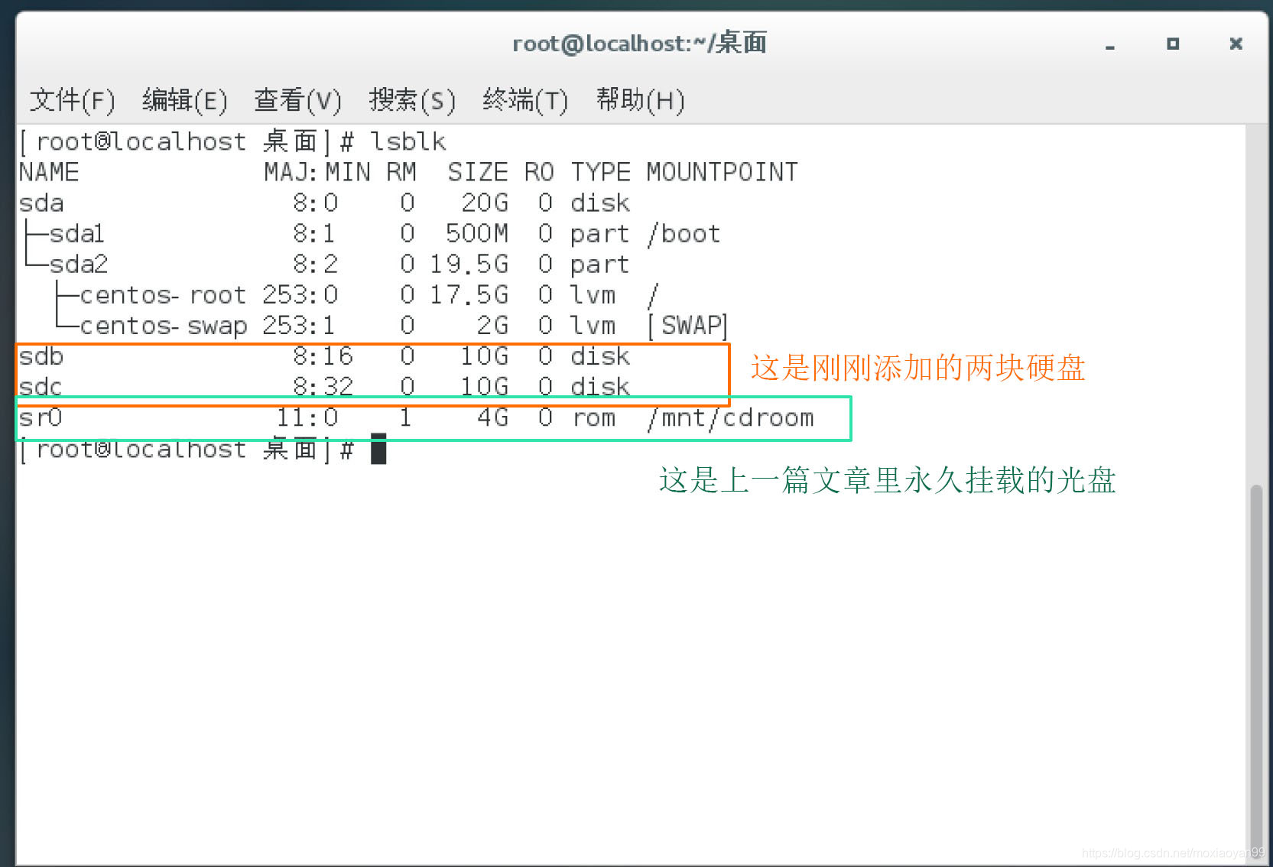Image resolution: width=1273 pixels, height=867 pixels.
Task: Click the 4G size value
Action: 492,417
